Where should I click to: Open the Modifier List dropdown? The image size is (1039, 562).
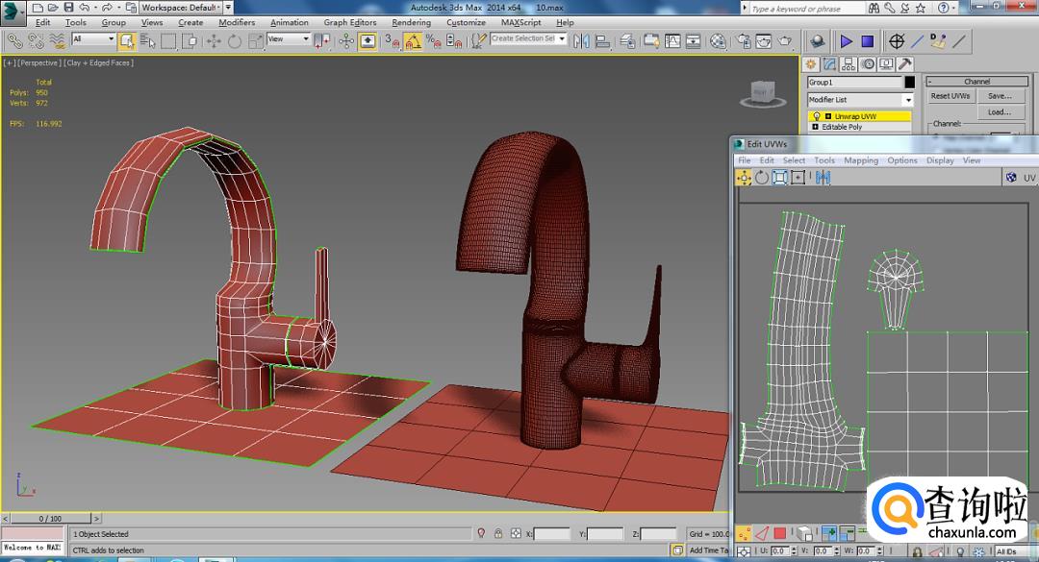907,100
